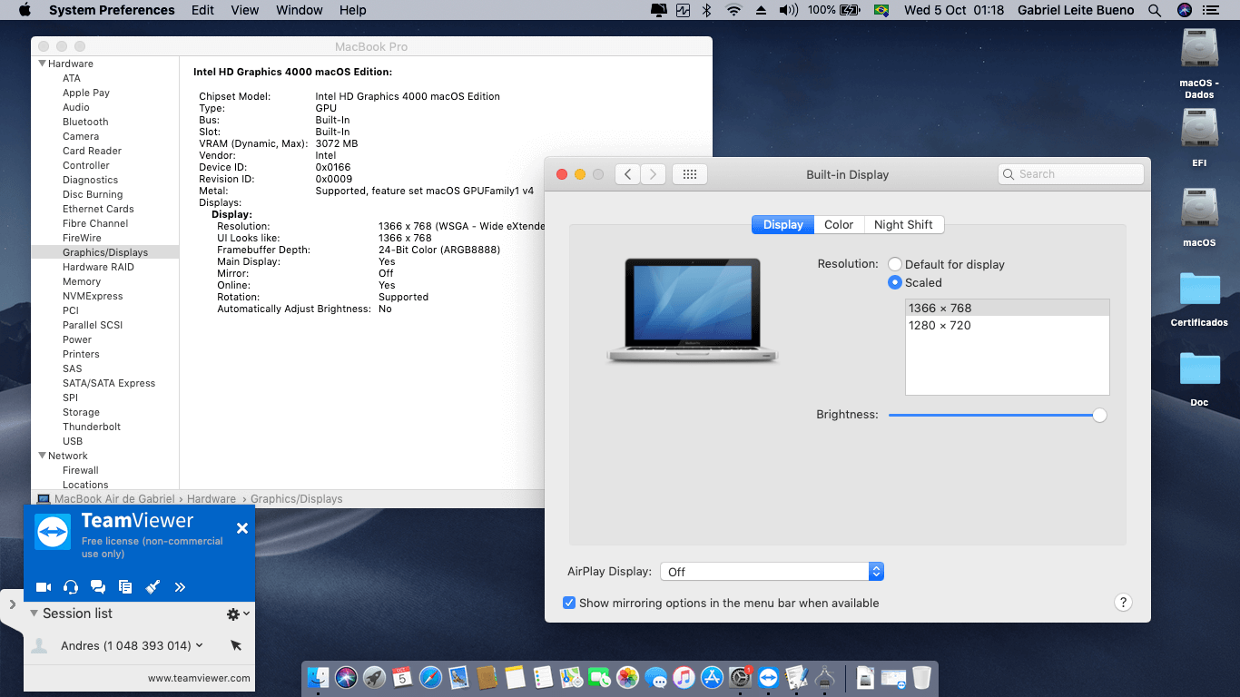Click the eject icon in menu bar

[762, 10]
